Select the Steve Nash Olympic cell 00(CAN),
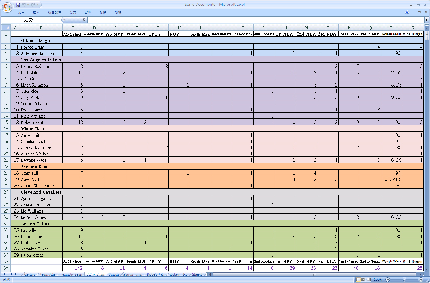This screenshot has width=430, height=283. point(392,179)
